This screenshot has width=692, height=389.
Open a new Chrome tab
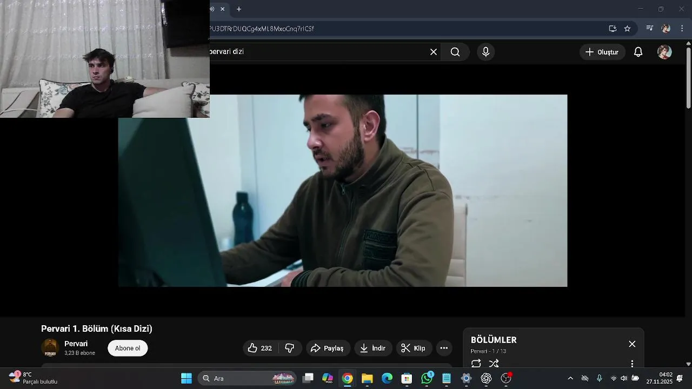pos(239,9)
